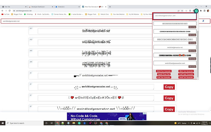Open the Chrome profile avatar
Image resolution: width=211 pixels, height=132 pixels.
tap(208, 11)
